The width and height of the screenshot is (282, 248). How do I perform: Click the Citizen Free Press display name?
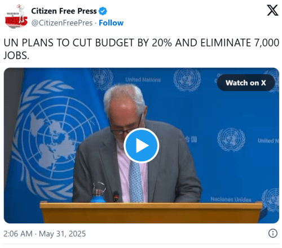(x=64, y=11)
